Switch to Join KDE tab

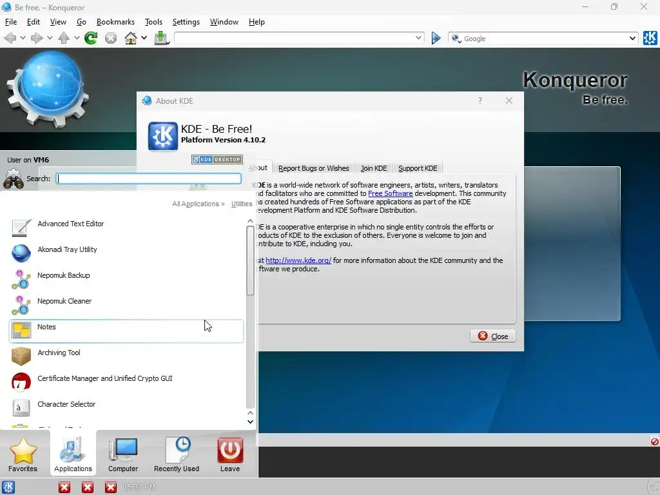coord(374,168)
